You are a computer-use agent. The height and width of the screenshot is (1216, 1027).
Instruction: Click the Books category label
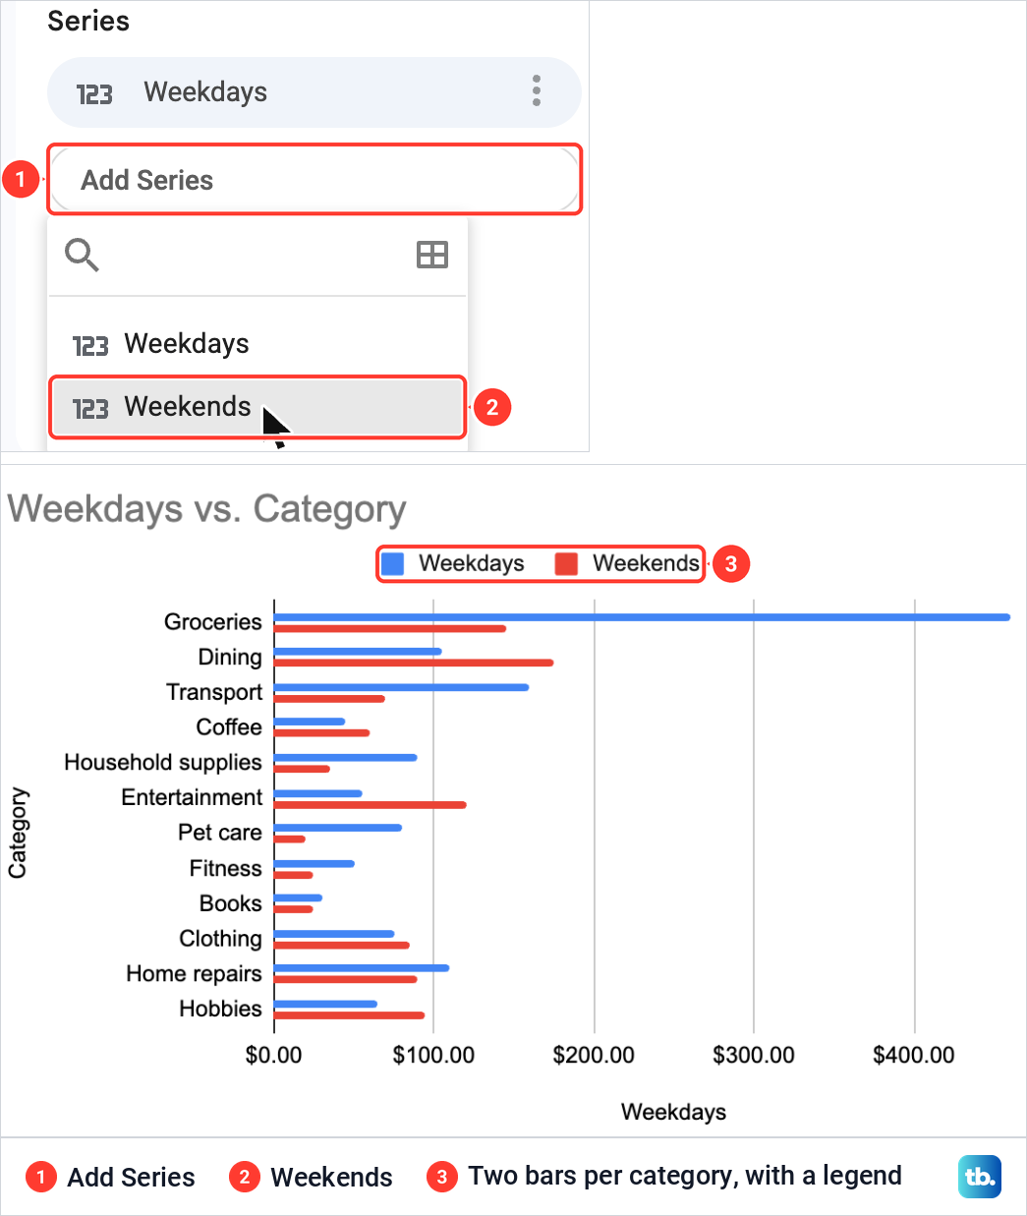point(231,903)
